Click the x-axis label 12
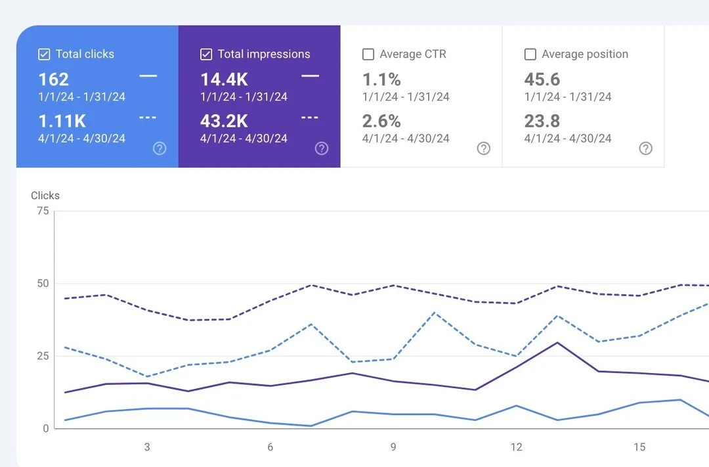The height and width of the screenshot is (467, 709). tap(517, 447)
